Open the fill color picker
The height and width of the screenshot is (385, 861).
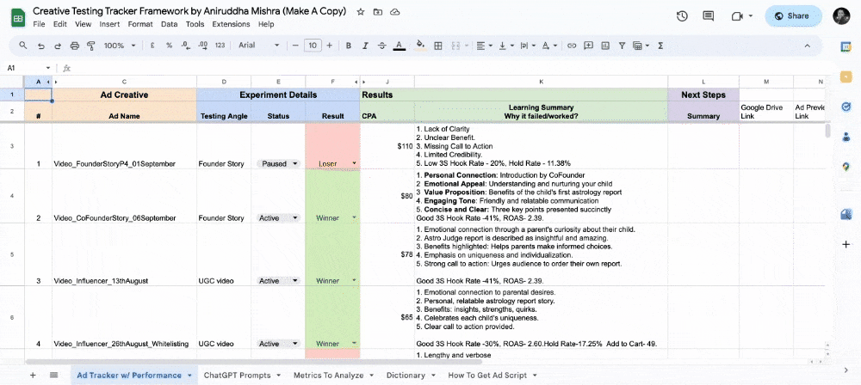pos(421,46)
